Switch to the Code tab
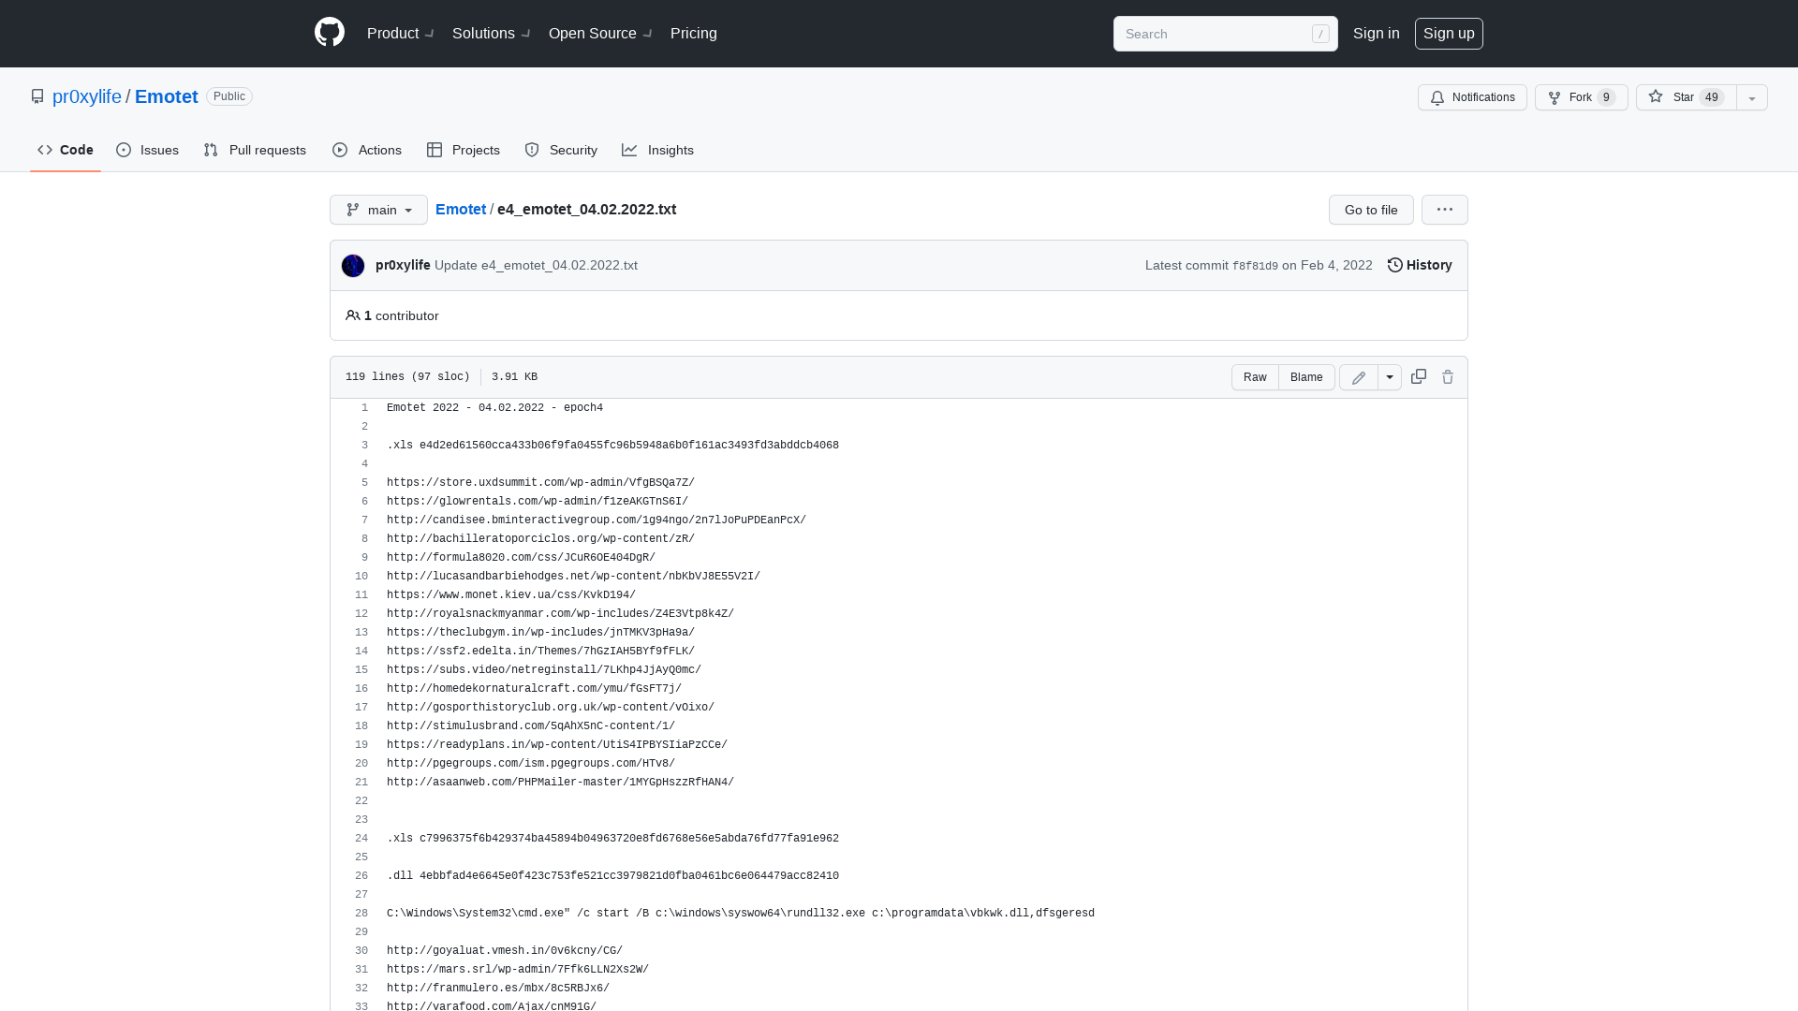This screenshot has width=1798, height=1011. point(66,150)
